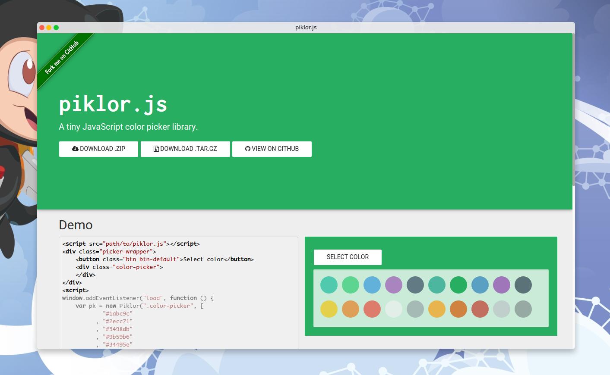610x375 pixels.
Task: Click the Select Color button
Action: 348,257
